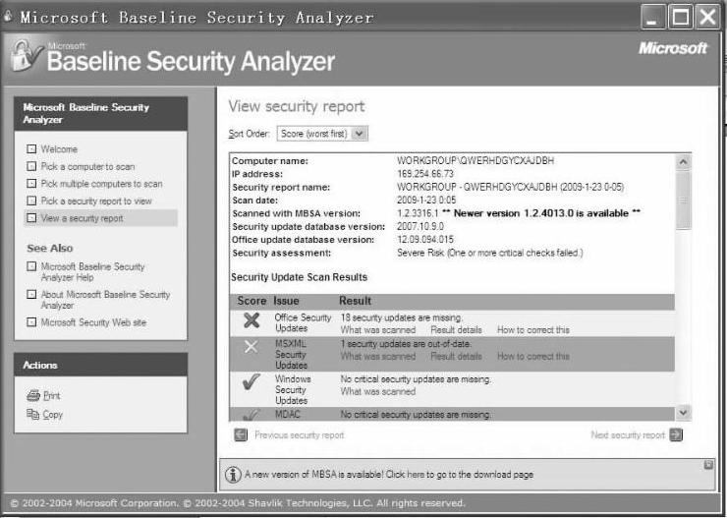Screen dimensions: 727x518
Task: Open the Sort Order dropdown
Action: (x=360, y=133)
